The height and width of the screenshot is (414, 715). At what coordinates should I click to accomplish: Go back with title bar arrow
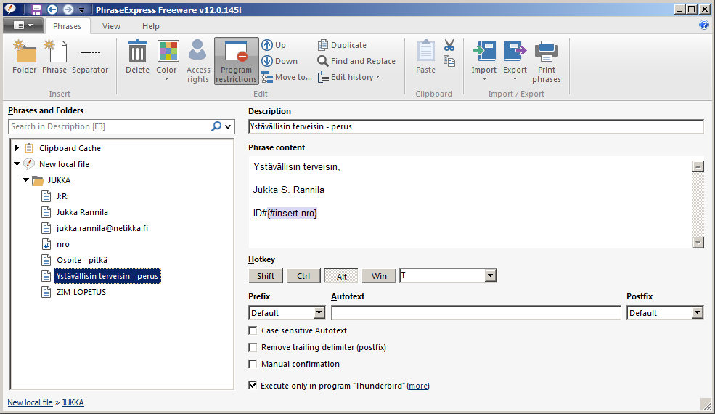pos(52,9)
